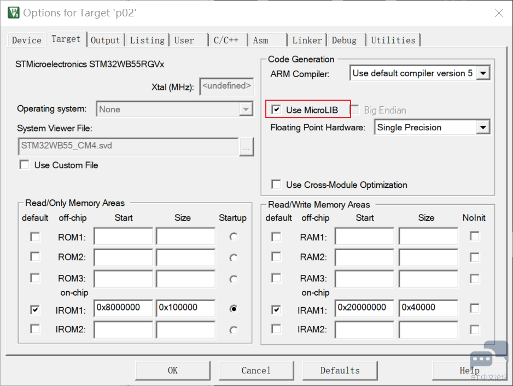Click the ROM2 Start address field
This screenshot has width=513, height=386.
tap(124, 257)
